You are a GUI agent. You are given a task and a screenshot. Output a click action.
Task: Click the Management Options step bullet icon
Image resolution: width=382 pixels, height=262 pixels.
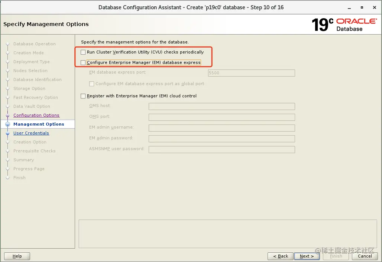point(7,124)
